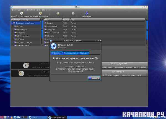The width and height of the screenshot is (166, 119).
Task: Click the folder tree vertical scrollbar thumb
Action: (x=42, y=29)
